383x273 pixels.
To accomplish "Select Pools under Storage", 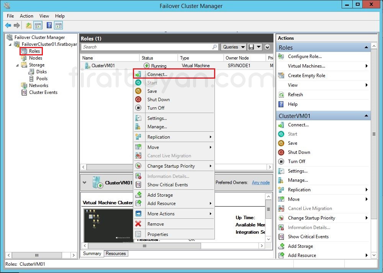I will click(42, 78).
